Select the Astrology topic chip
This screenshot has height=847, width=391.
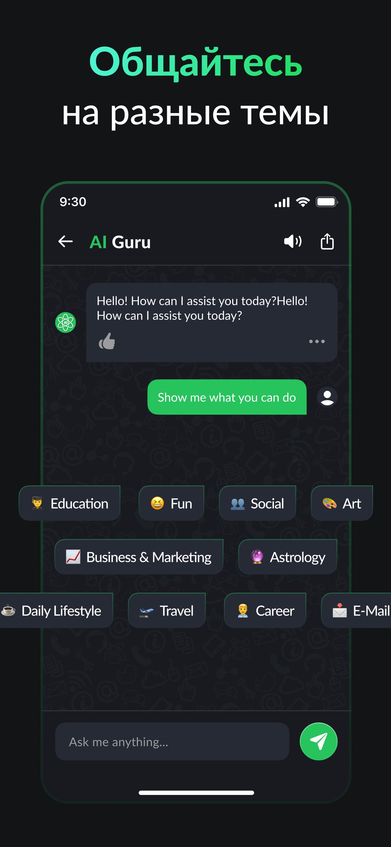(x=287, y=557)
